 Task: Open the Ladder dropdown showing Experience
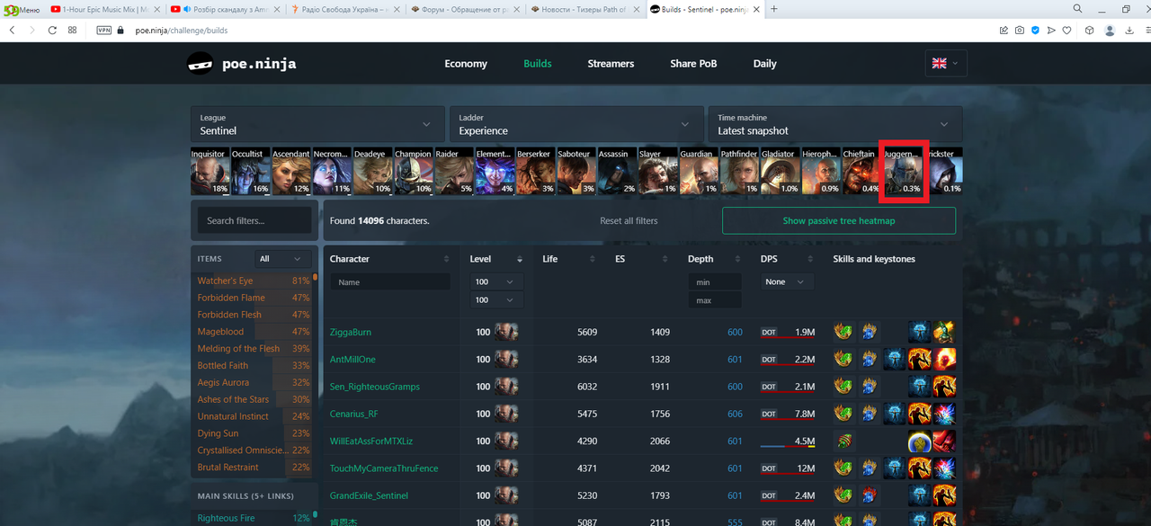click(575, 124)
